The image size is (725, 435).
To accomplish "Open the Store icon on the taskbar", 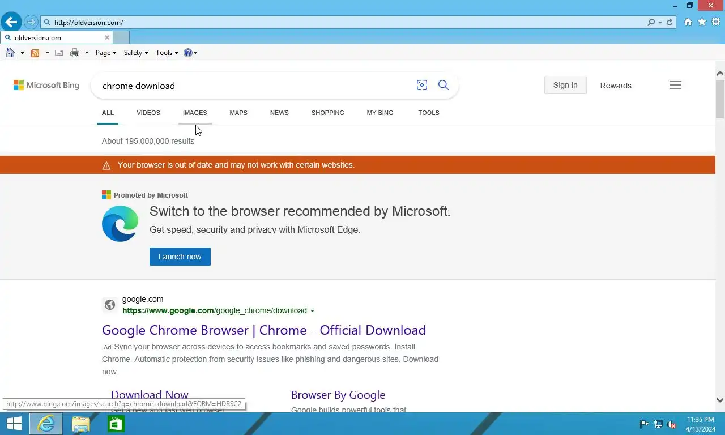I will [x=116, y=424].
